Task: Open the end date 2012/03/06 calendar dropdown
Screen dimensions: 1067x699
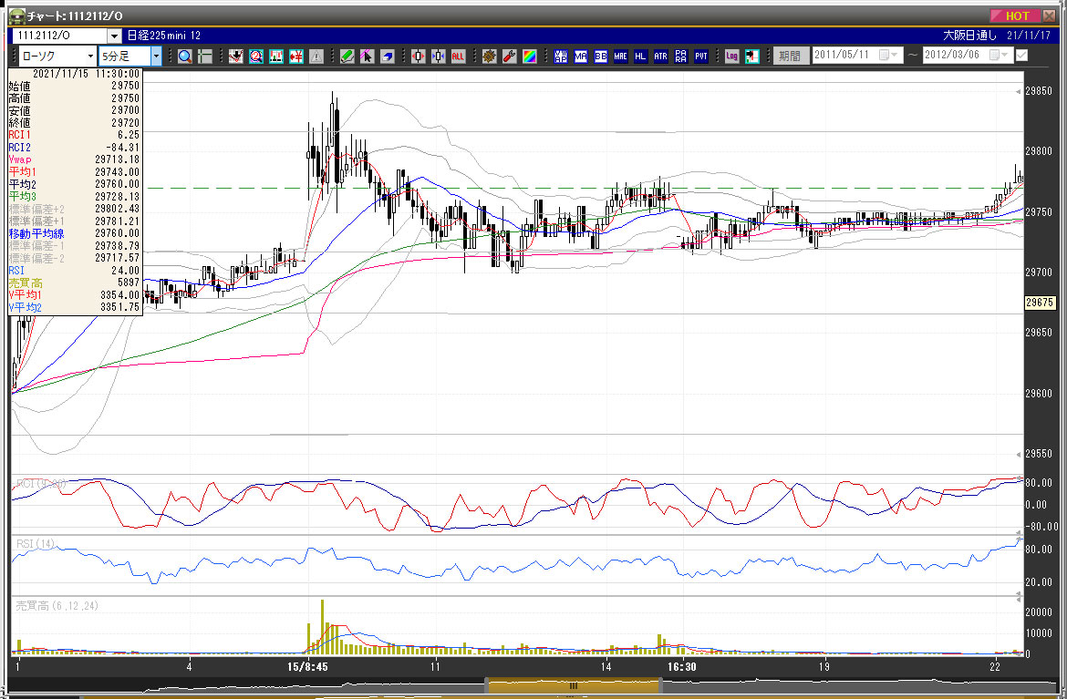Action: coord(999,55)
